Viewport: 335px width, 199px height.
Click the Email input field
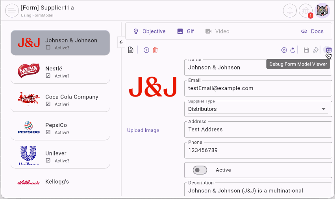[258, 89]
